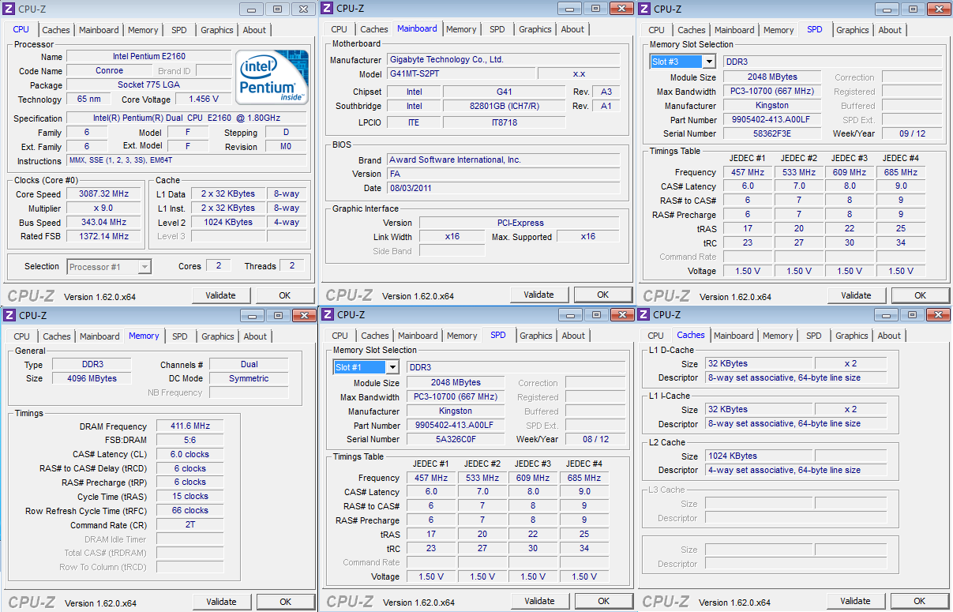
Task: Click the Bus Speed value 343.04 MHz
Action: pyautogui.click(x=103, y=223)
